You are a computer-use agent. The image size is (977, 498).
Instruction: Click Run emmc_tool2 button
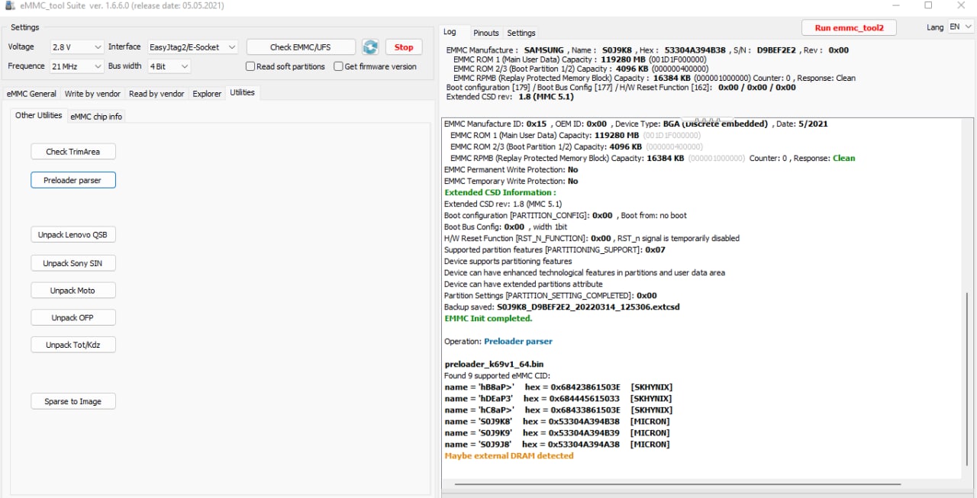point(849,27)
